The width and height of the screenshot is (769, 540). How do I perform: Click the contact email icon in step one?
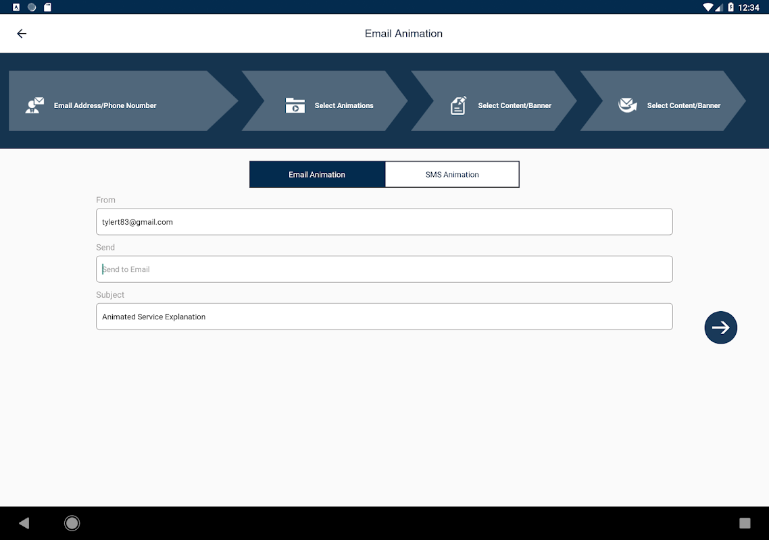(34, 105)
